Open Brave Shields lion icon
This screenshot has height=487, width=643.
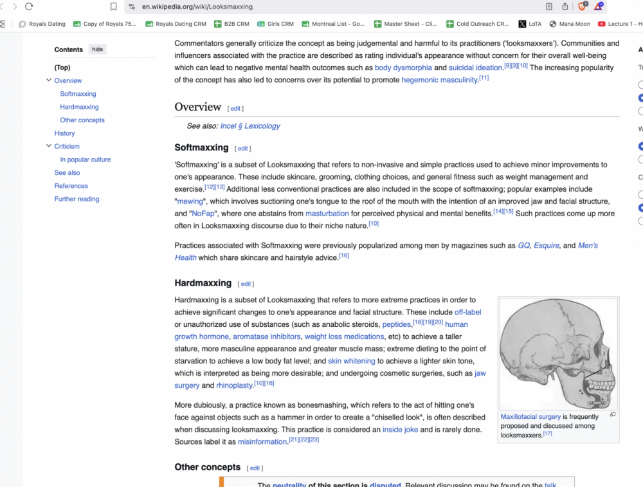tap(583, 6)
